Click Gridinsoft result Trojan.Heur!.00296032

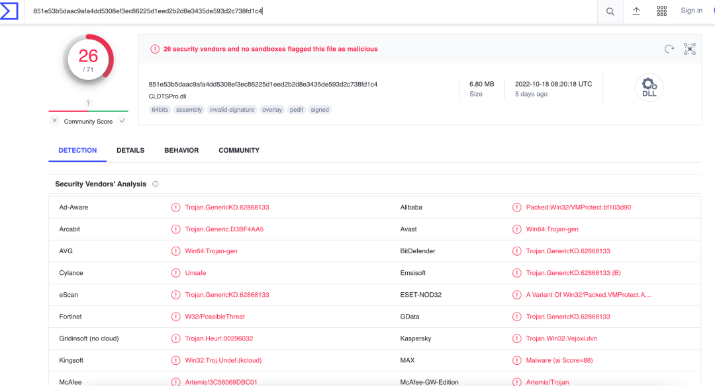[x=219, y=338]
